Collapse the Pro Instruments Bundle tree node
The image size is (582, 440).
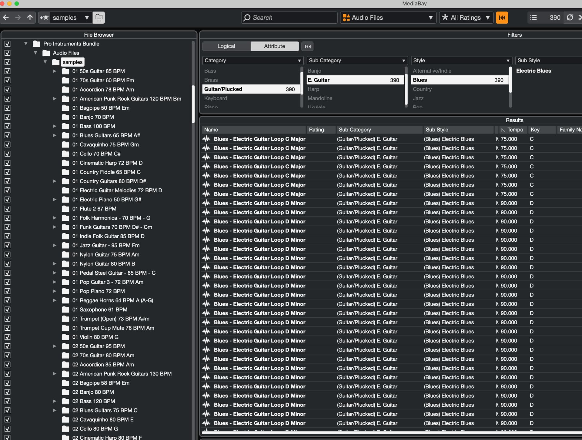point(26,44)
